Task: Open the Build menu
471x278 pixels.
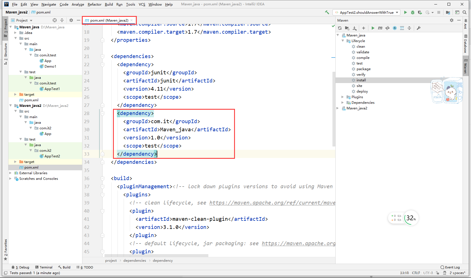Action: point(109,4)
